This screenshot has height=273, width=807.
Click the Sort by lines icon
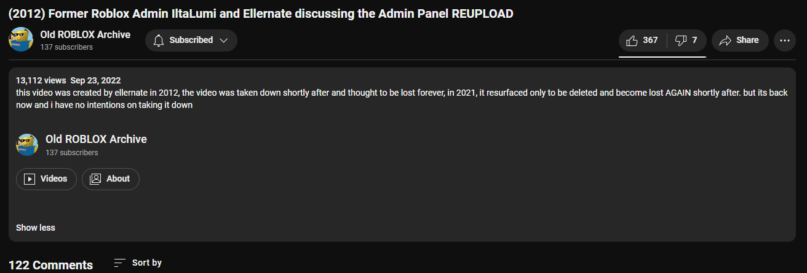120,263
